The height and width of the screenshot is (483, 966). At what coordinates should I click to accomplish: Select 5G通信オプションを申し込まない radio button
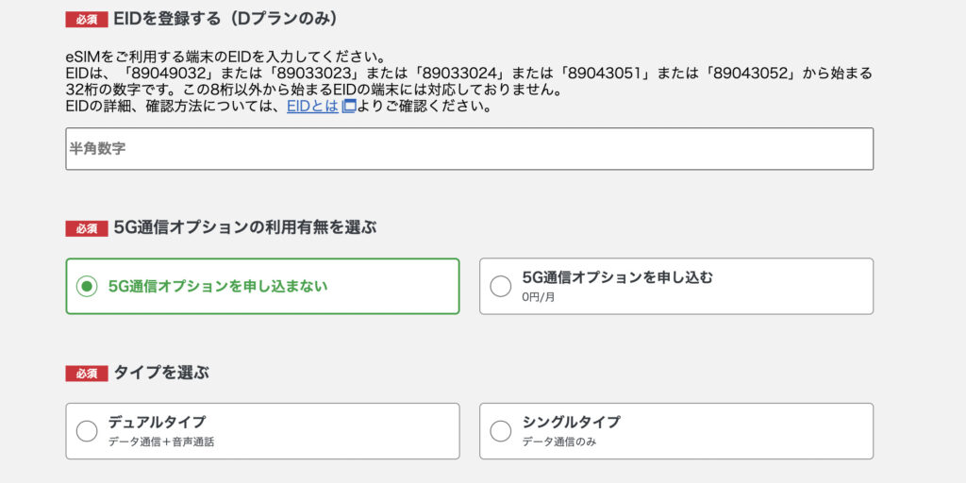(87, 286)
